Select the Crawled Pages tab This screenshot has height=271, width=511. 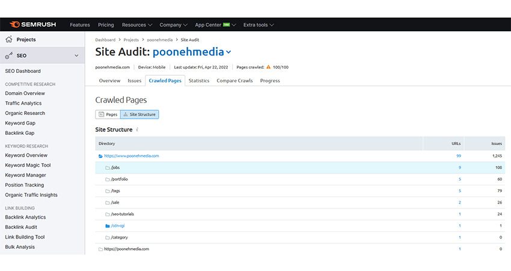point(165,81)
